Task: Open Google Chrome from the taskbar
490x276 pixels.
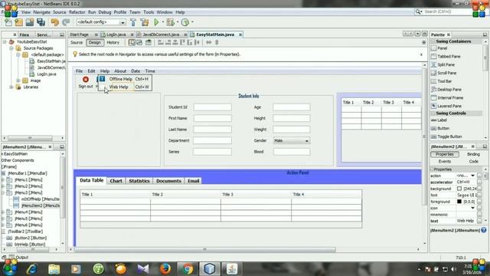Action: [x=188, y=269]
